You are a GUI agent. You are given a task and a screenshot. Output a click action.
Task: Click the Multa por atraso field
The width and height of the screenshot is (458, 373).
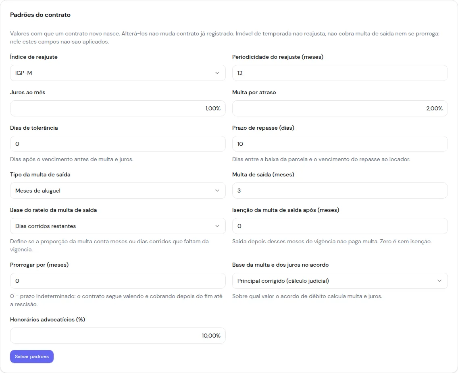[340, 108]
